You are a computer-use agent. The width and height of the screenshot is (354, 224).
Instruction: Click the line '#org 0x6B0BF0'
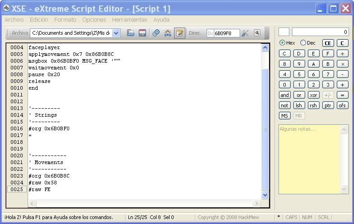pyautogui.click(x=49, y=128)
